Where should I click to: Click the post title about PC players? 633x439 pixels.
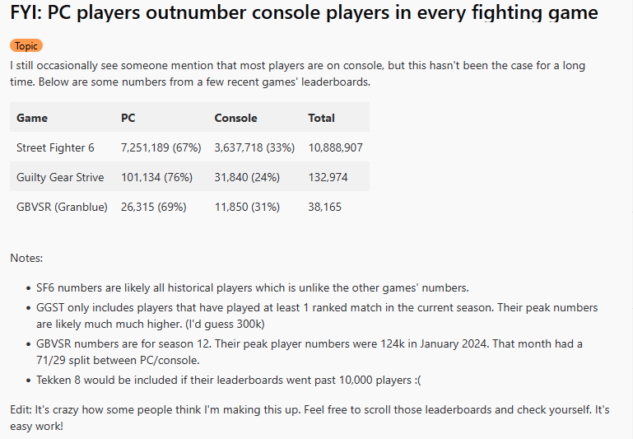pyautogui.click(x=304, y=12)
